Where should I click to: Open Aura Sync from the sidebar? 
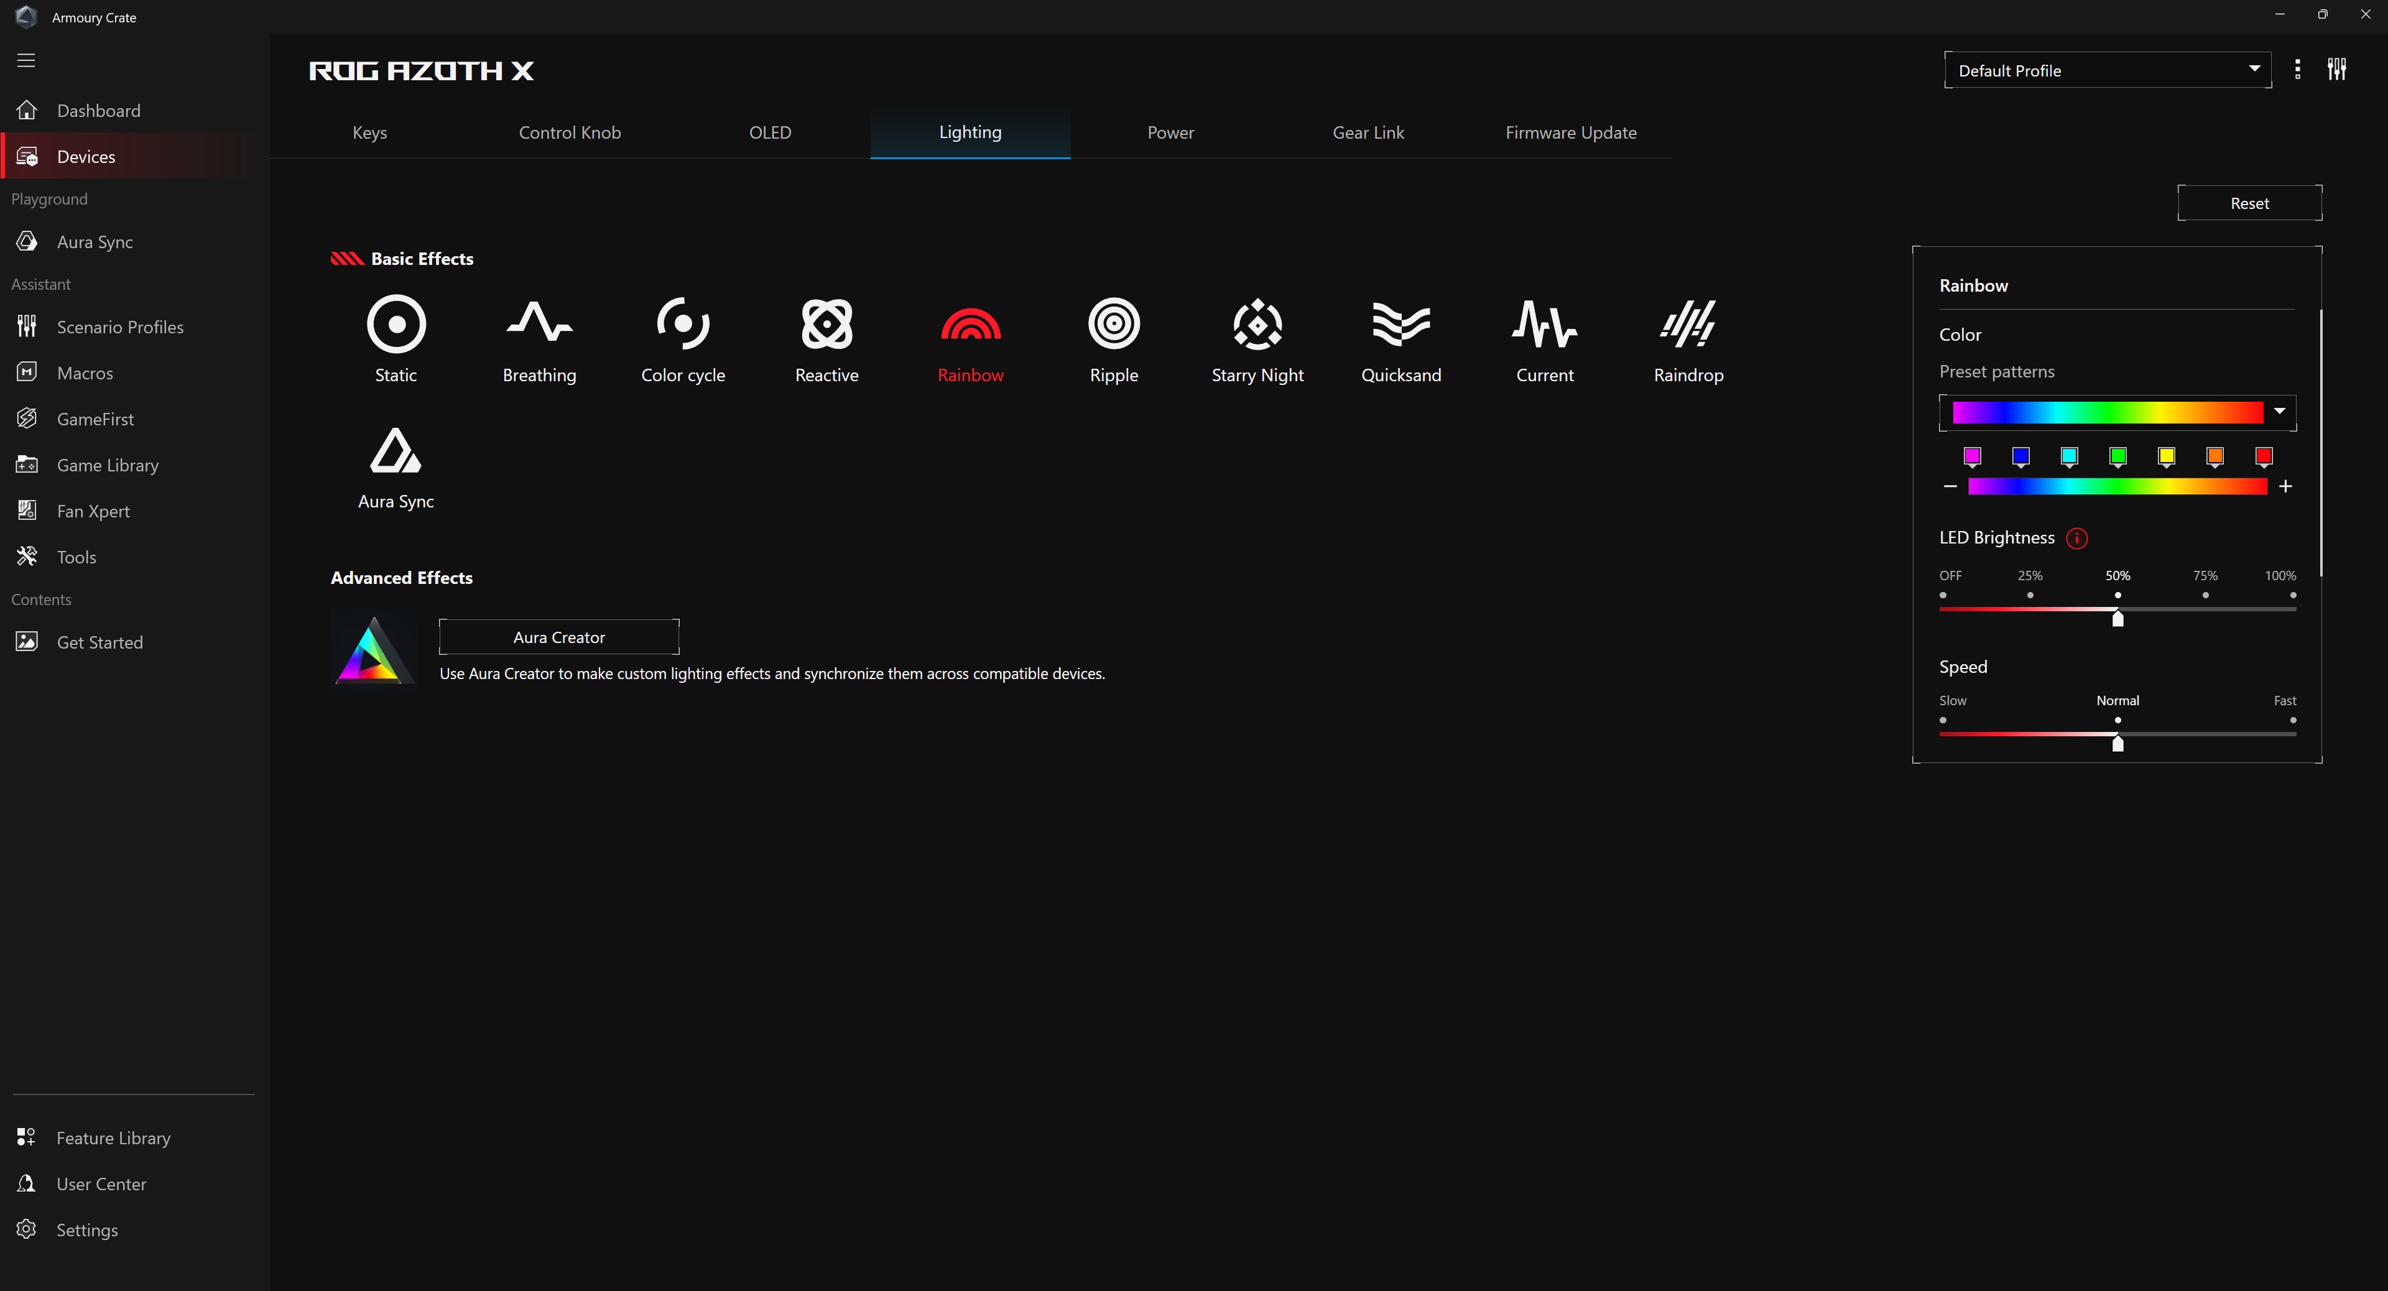(x=134, y=242)
